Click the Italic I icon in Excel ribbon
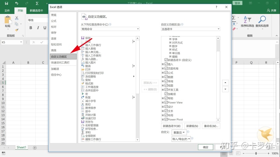 (x=38, y=28)
